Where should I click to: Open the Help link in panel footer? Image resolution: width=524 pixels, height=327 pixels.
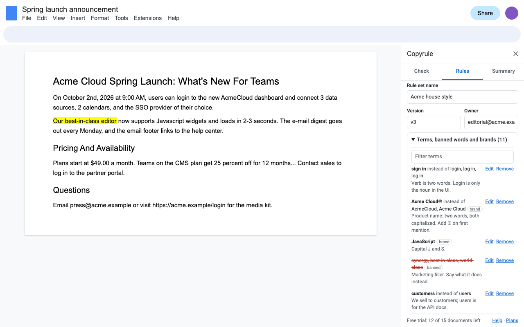497,320
